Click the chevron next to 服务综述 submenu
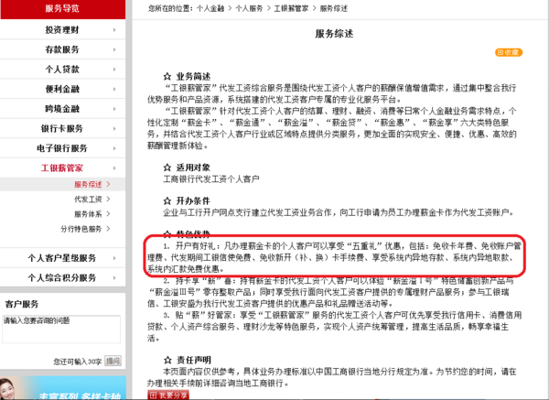This screenshot has width=549, height=400. point(108,184)
